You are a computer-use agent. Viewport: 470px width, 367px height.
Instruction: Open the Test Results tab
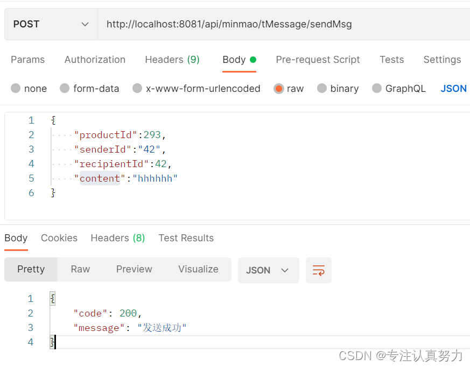[186, 238]
